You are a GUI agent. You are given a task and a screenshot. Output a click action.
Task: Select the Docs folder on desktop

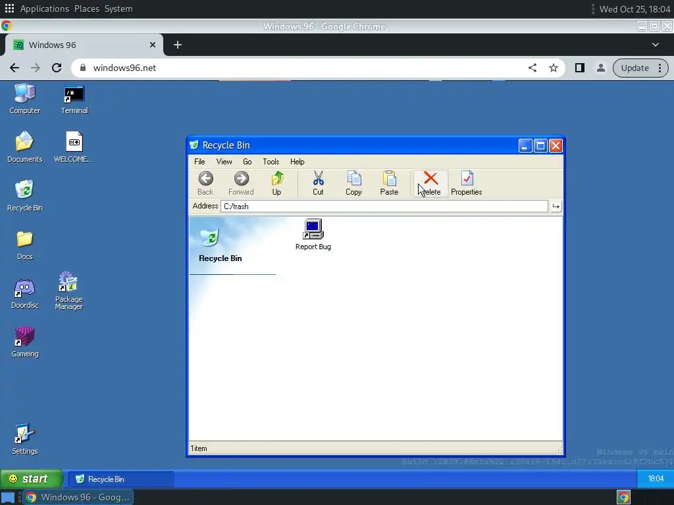pyautogui.click(x=25, y=245)
